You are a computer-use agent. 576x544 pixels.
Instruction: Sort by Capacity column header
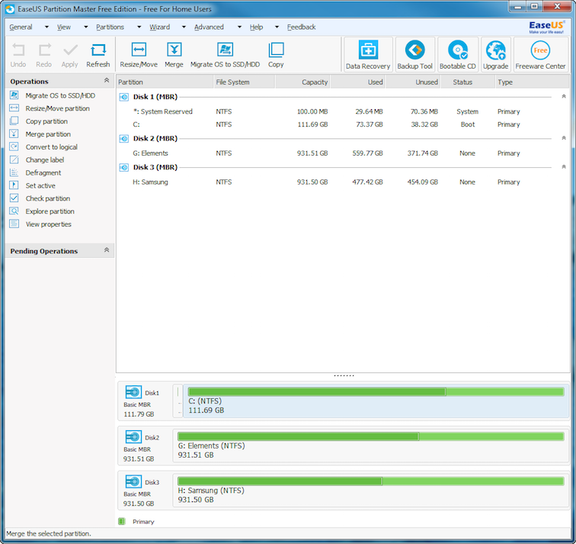302,82
